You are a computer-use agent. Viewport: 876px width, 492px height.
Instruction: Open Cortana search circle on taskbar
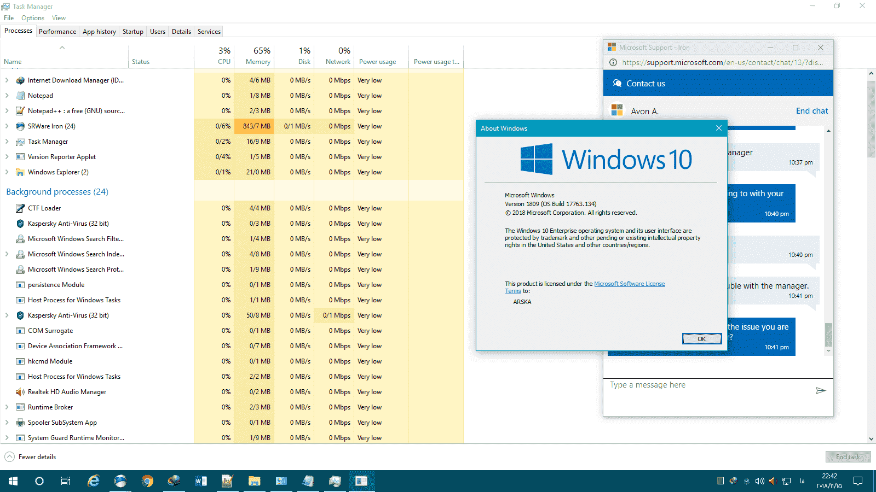pyautogui.click(x=39, y=481)
